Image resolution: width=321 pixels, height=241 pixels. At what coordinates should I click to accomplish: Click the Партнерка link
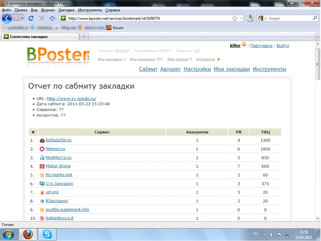click(x=261, y=45)
